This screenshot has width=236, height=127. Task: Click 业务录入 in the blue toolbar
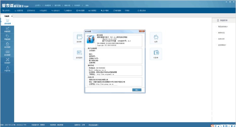pyautogui.click(x=6, y=10)
